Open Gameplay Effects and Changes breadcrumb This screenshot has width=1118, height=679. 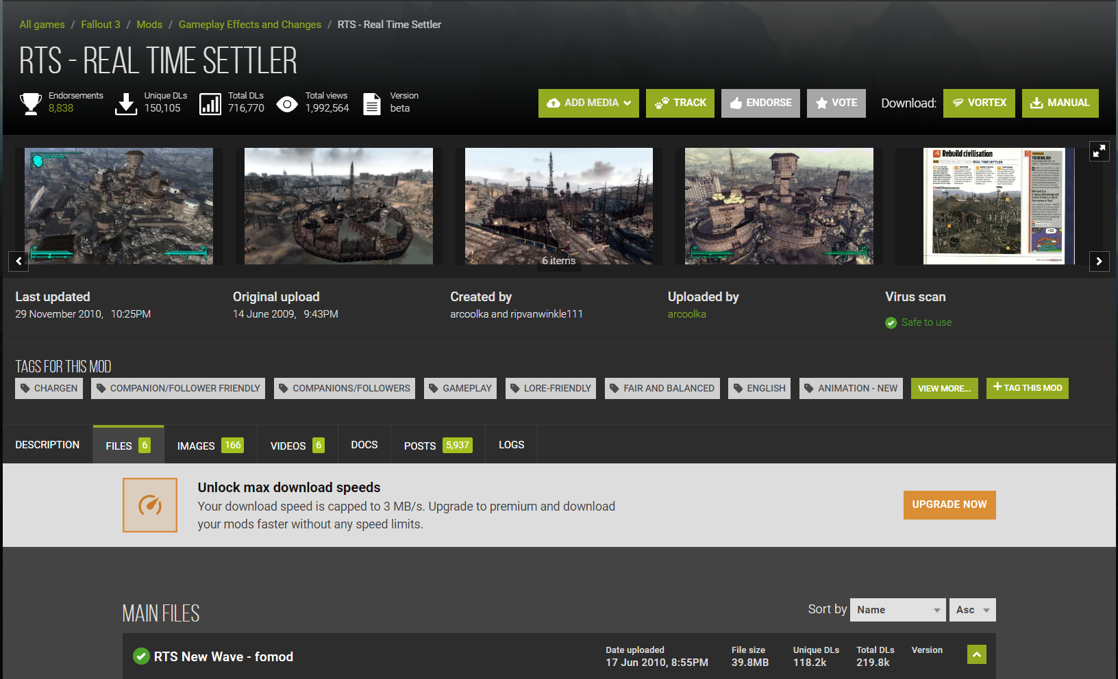pos(250,25)
